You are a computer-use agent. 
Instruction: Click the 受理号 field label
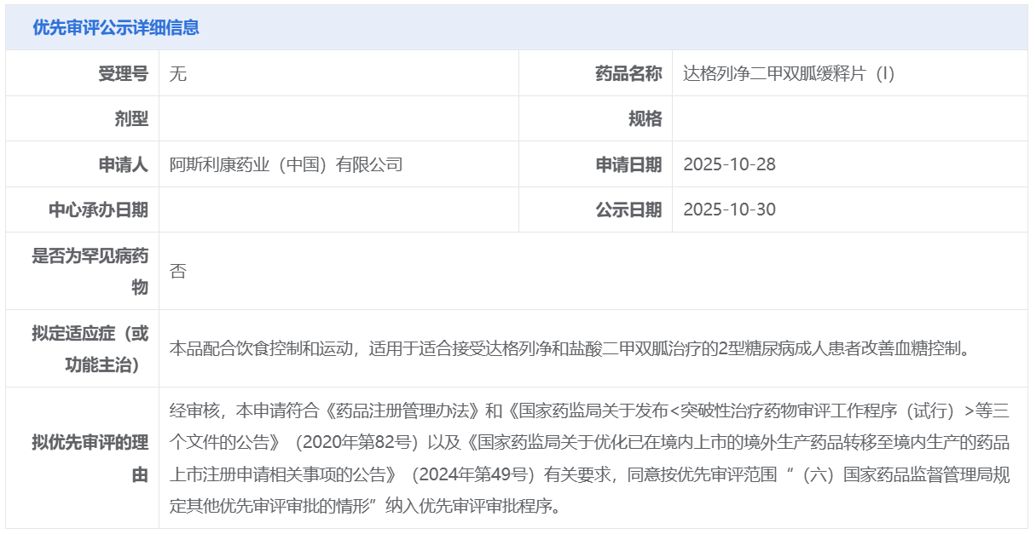[123, 73]
